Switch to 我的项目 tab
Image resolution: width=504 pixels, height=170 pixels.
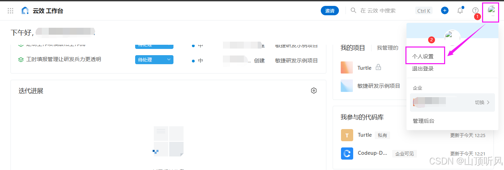[353, 48]
